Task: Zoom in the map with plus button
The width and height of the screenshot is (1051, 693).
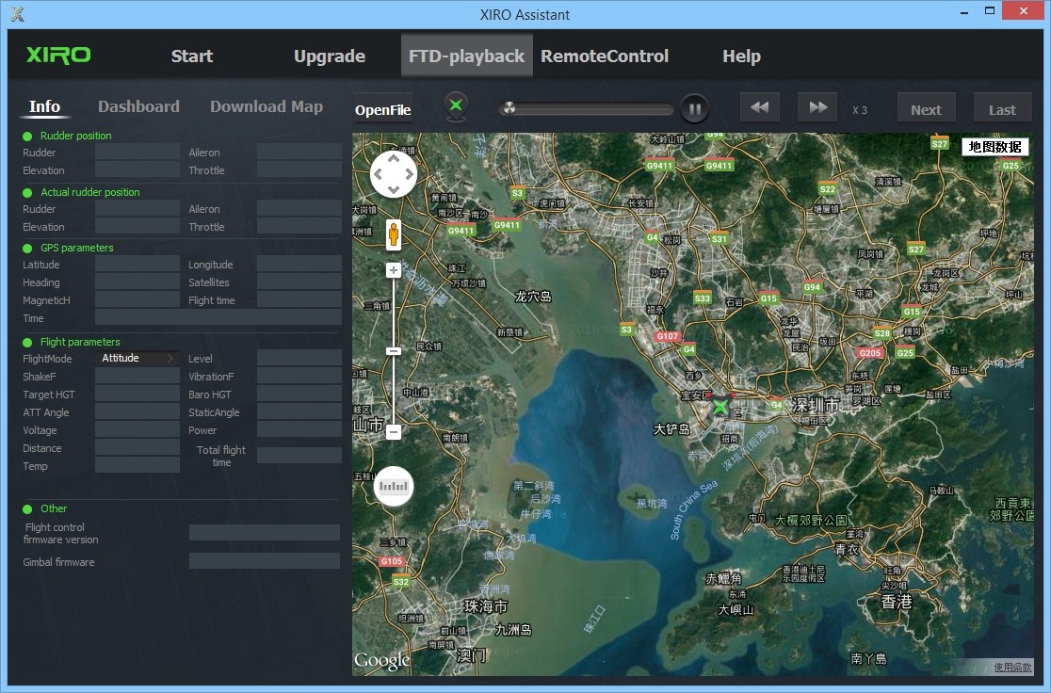Action: [394, 270]
